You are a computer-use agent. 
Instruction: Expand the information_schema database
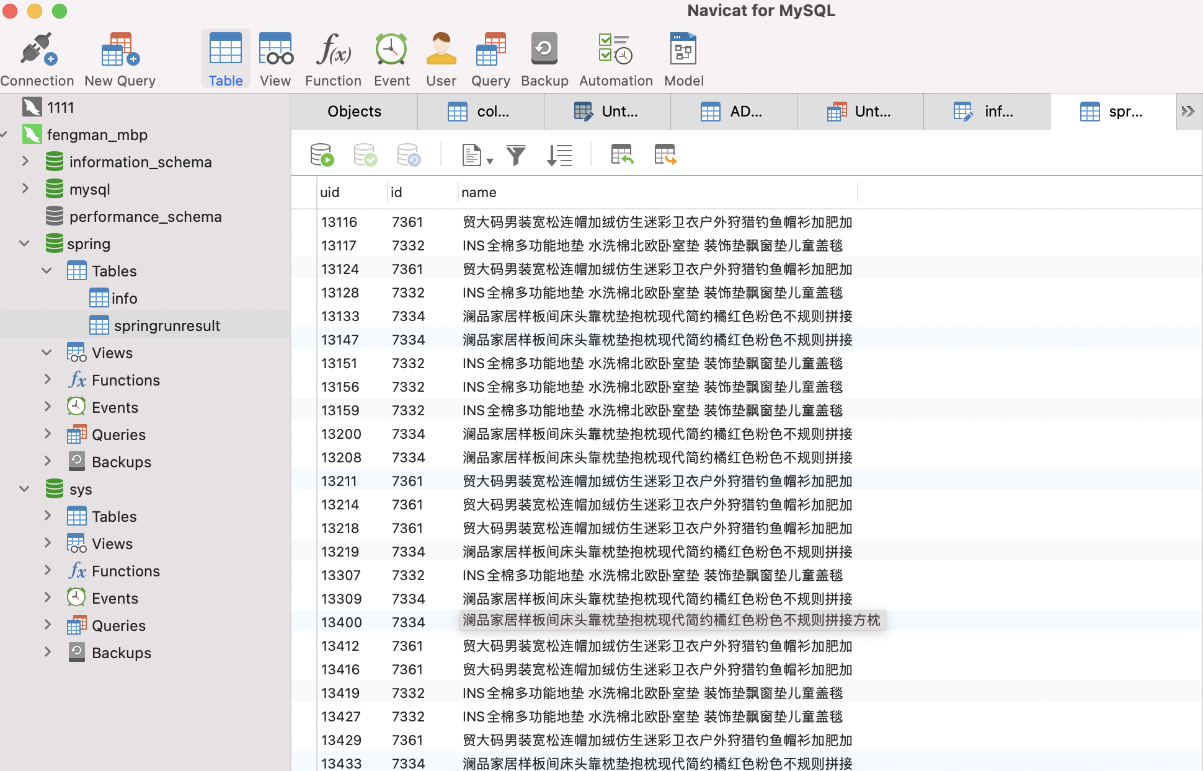(25, 161)
